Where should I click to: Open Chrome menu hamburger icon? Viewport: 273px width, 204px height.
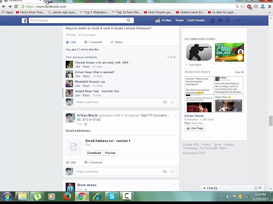pyautogui.click(x=270, y=7)
